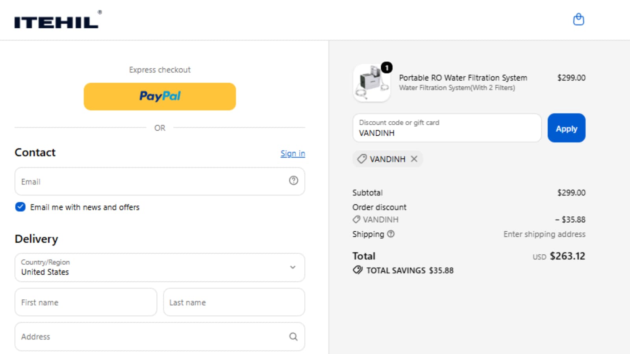
Task: Click the water filtration product thumbnail
Action: pyautogui.click(x=372, y=83)
